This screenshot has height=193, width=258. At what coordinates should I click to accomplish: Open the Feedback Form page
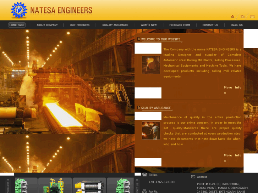point(180,25)
